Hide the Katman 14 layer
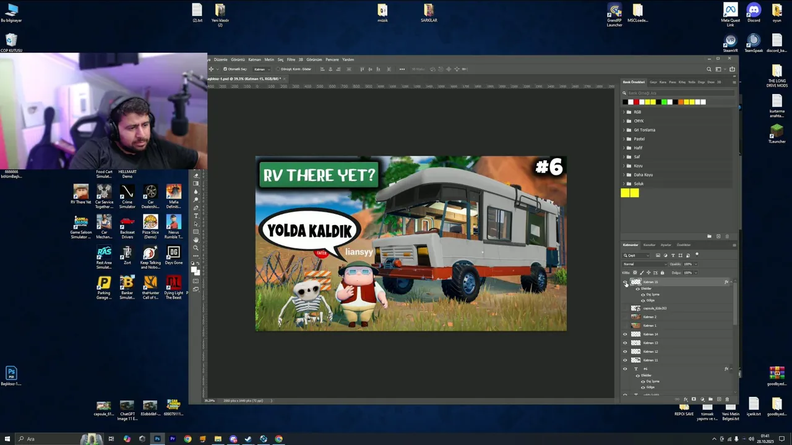This screenshot has height=445, width=792. click(625, 334)
